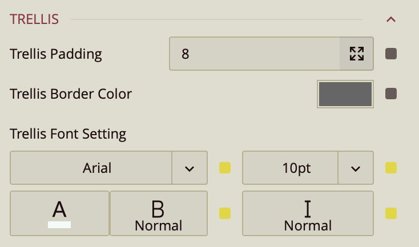The width and height of the screenshot is (419, 247).
Task: Toggle the bold 'B Normal' weight button
Action: tap(159, 213)
